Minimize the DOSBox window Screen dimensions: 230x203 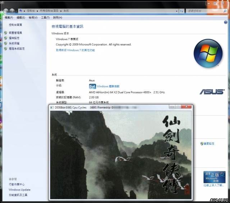[x=172, y=107]
